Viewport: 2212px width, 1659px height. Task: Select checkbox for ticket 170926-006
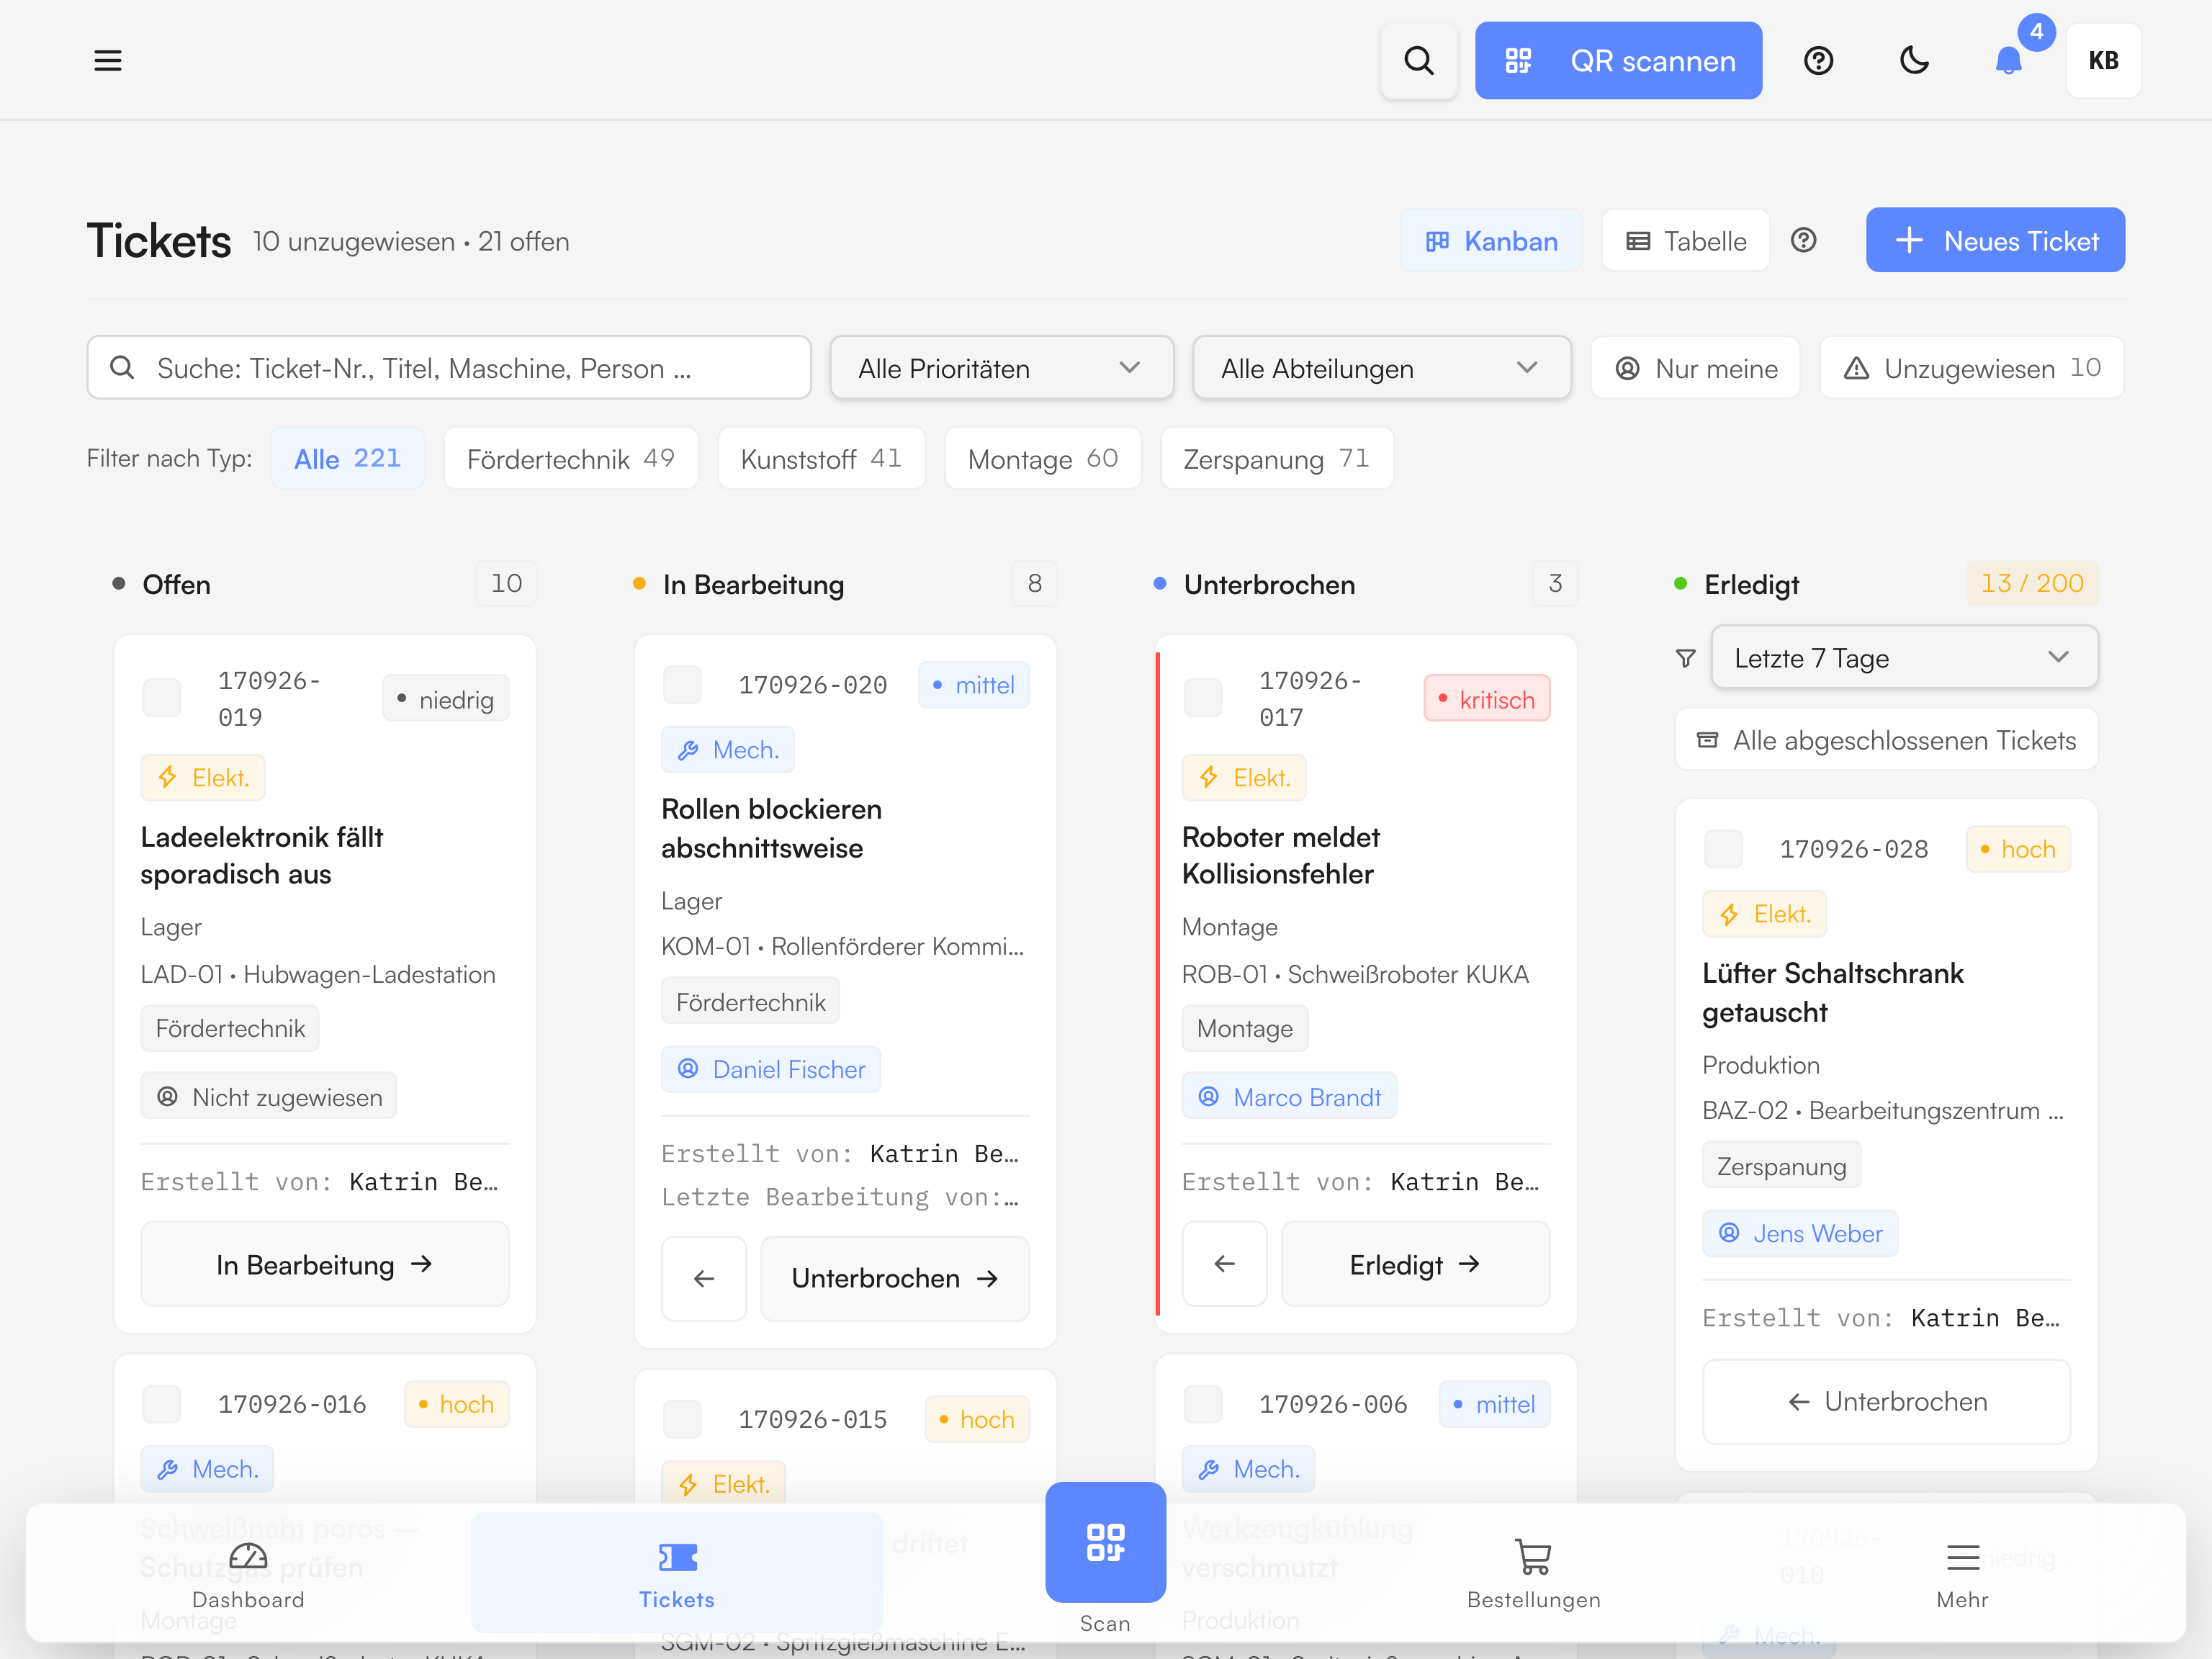[1203, 1404]
